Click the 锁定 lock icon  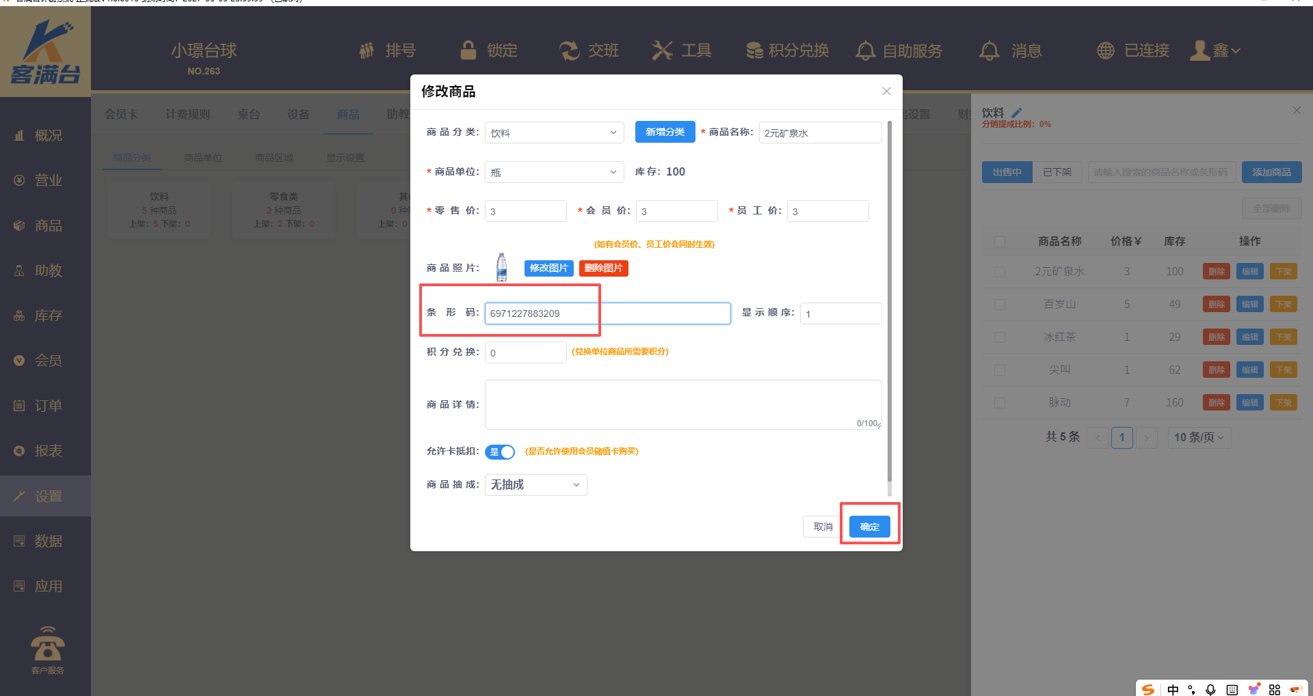coord(468,51)
